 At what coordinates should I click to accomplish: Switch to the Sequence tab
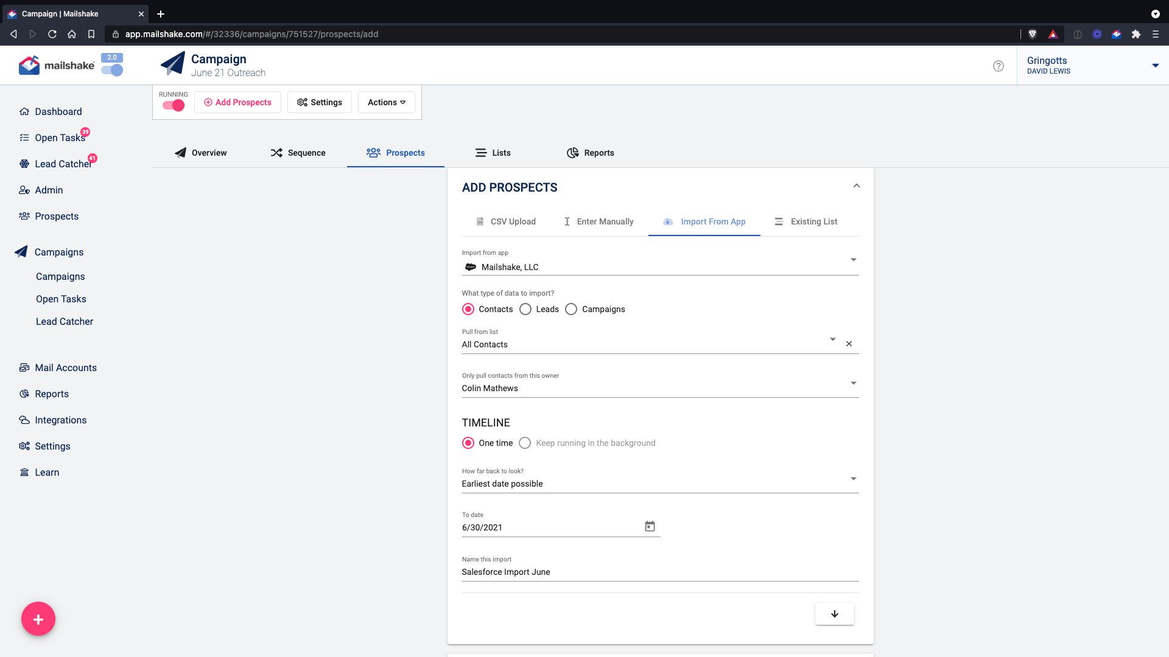click(x=298, y=153)
